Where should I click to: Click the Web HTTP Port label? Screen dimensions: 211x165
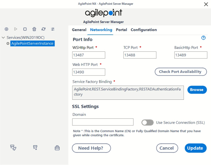(85, 64)
